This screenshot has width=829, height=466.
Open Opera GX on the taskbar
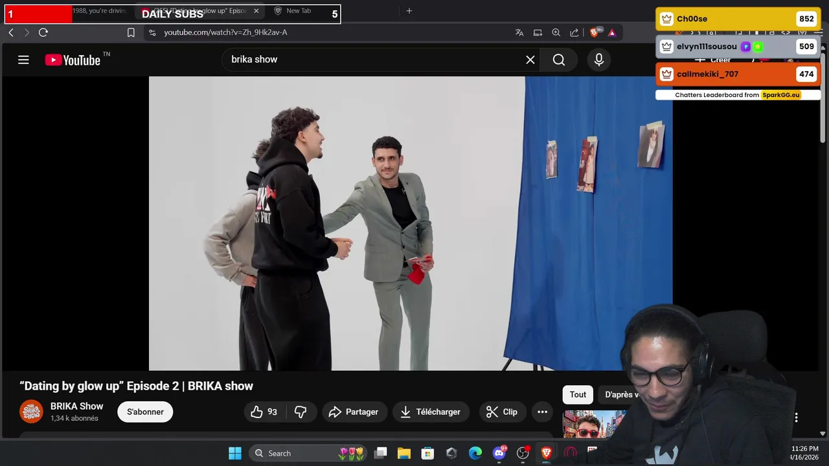point(570,453)
